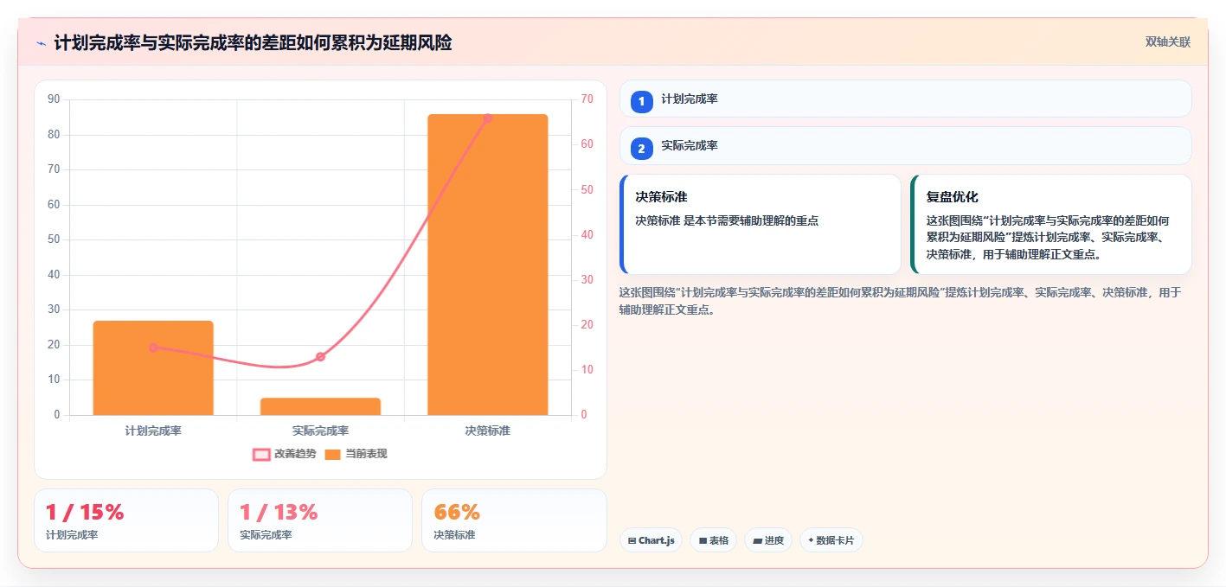Image resolution: width=1226 pixels, height=587 pixels.
Task: Toggle the 当前表现 legend swatch
Action: 332,454
